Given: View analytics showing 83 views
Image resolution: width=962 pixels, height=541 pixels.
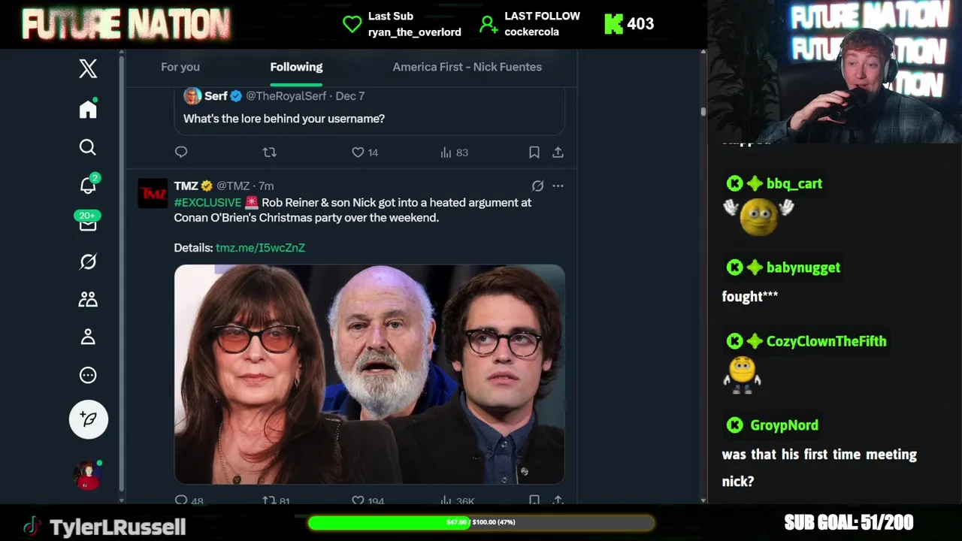Looking at the screenshot, I should click(454, 152).
